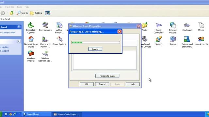Screen dimensions: 209x117
Task: Cancel the shrinking preparation progress
Action: pyautogui.click(x=95, y=49)
